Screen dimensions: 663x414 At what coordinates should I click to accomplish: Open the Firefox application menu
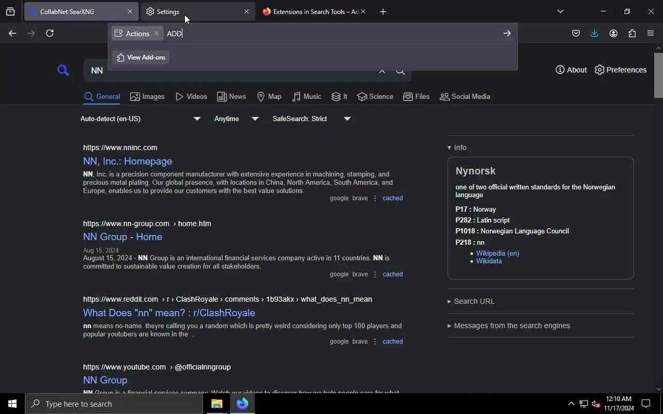pos(651,33)
